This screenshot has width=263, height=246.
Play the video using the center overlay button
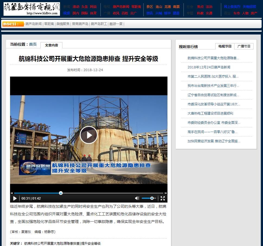pyautogui.click(x=89, y=135)
